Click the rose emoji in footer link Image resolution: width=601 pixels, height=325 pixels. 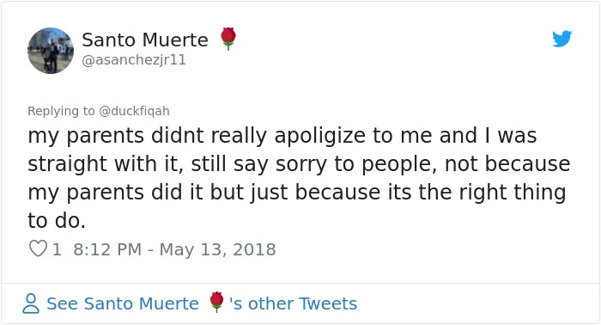coord(216,302)
